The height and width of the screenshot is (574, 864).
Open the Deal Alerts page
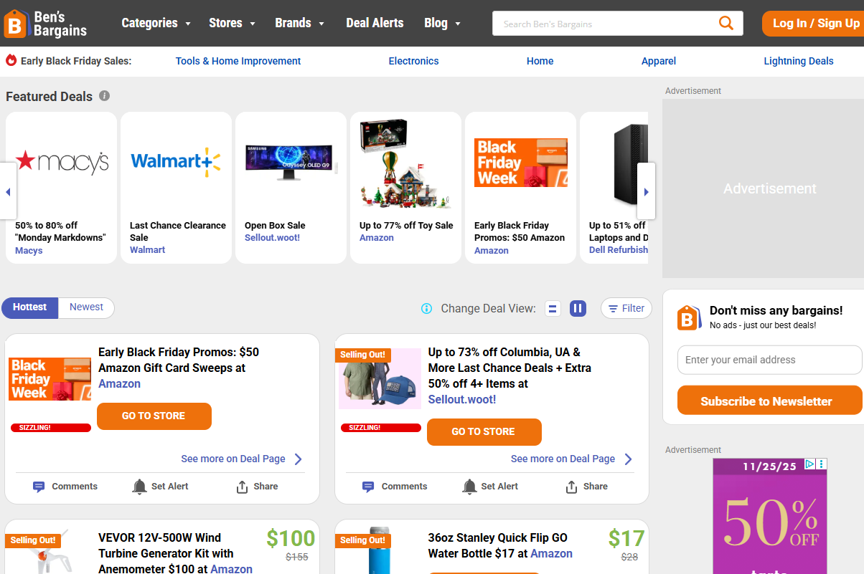[x=375, y=23]
